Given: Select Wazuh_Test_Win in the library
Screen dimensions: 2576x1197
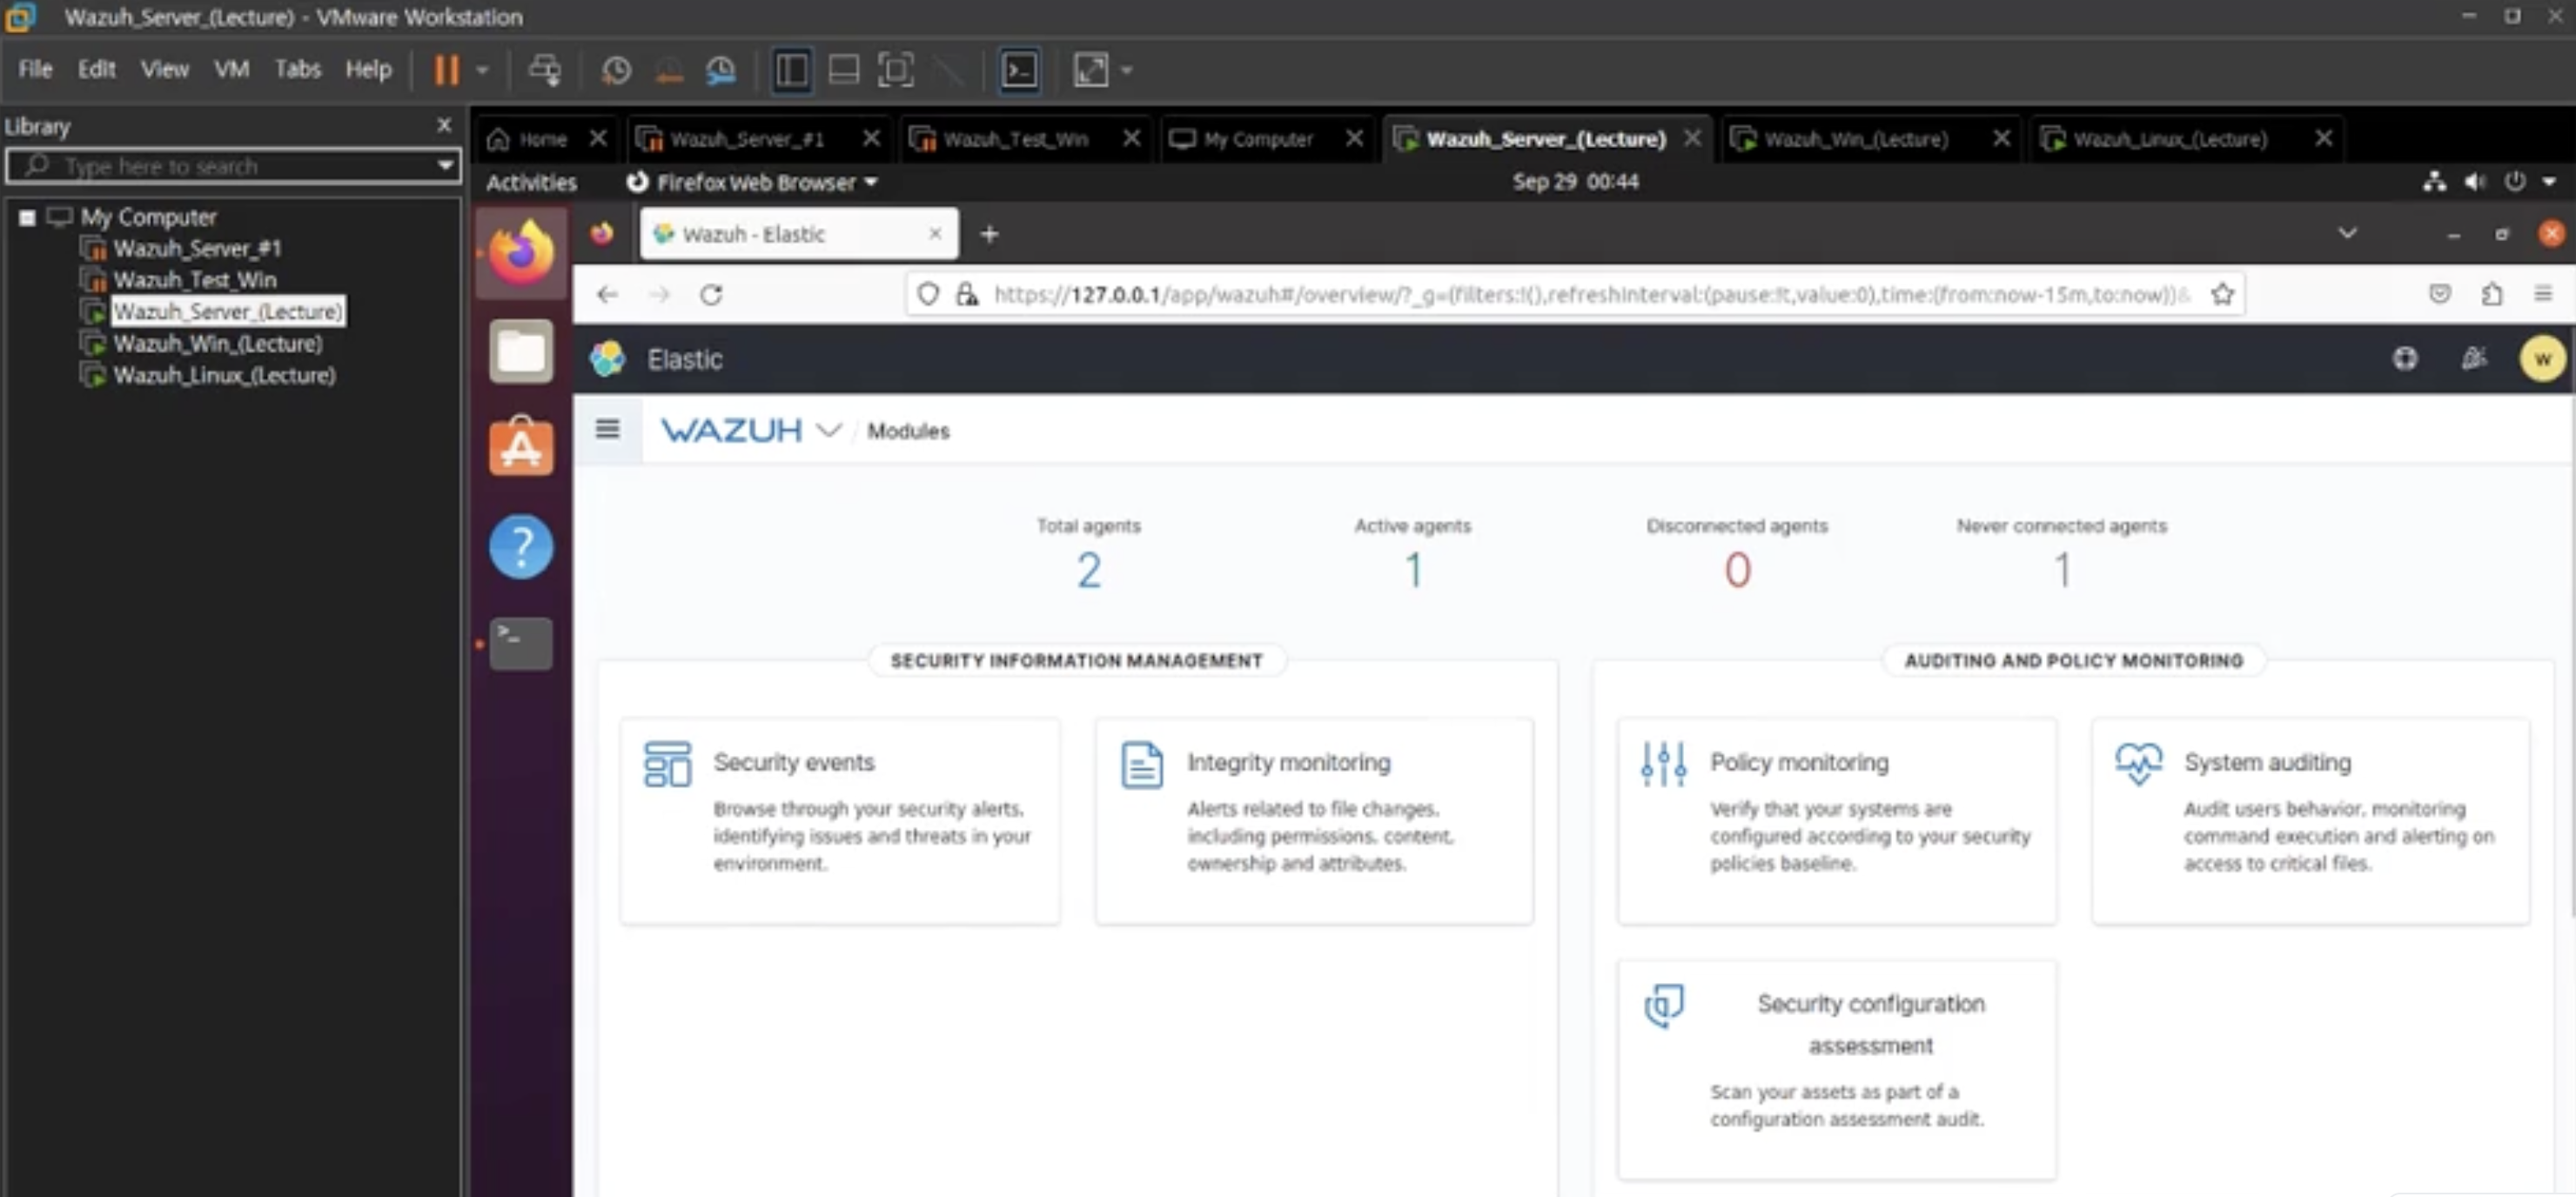Looking at the screenshot, I should pyautogui.click(x=195, y=280).
